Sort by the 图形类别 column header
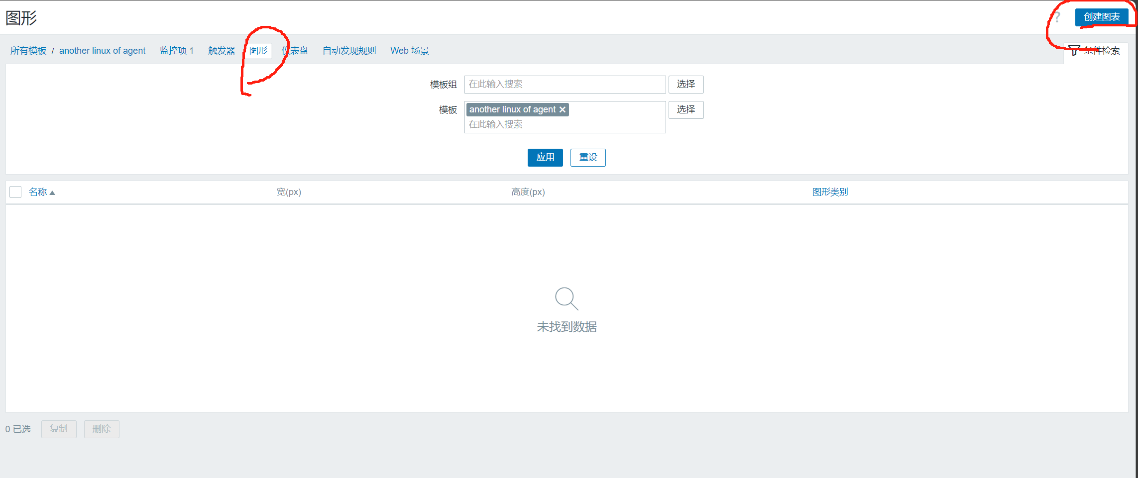The width and height of the screenshot is (1138, 478). 830,192
